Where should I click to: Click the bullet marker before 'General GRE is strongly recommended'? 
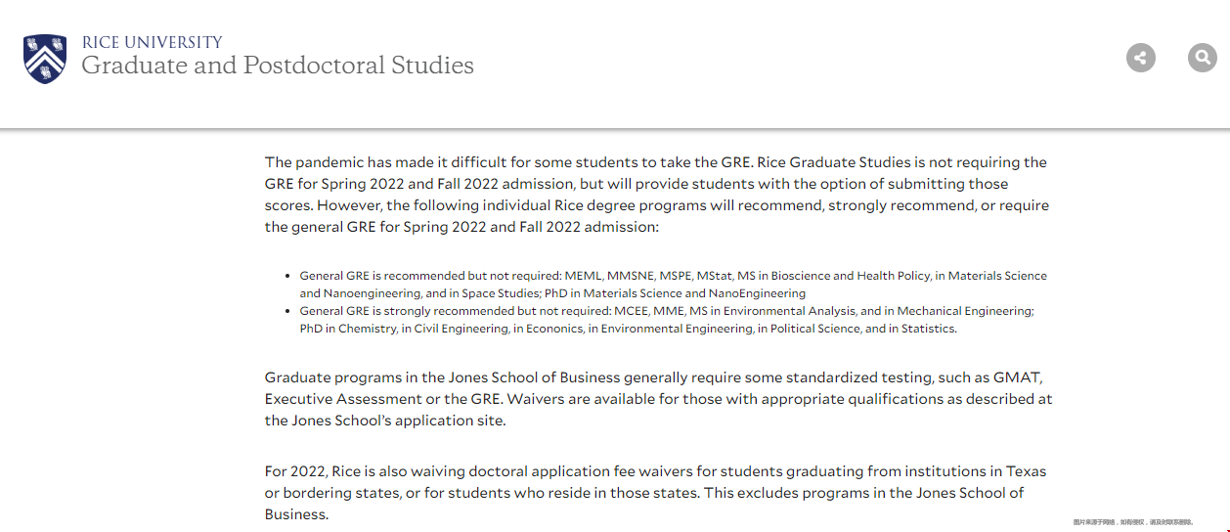pyautogui.click(x=288, y=311)
